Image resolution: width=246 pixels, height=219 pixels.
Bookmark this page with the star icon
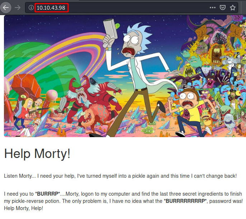click(x=232, y=8)
